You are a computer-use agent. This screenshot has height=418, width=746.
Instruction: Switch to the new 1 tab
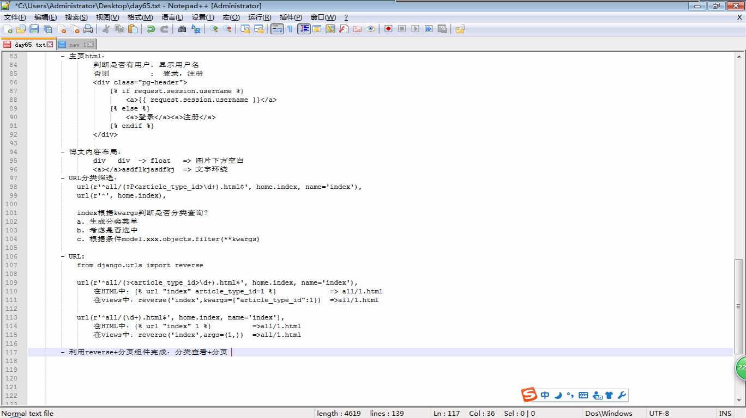tap(76, 45)
